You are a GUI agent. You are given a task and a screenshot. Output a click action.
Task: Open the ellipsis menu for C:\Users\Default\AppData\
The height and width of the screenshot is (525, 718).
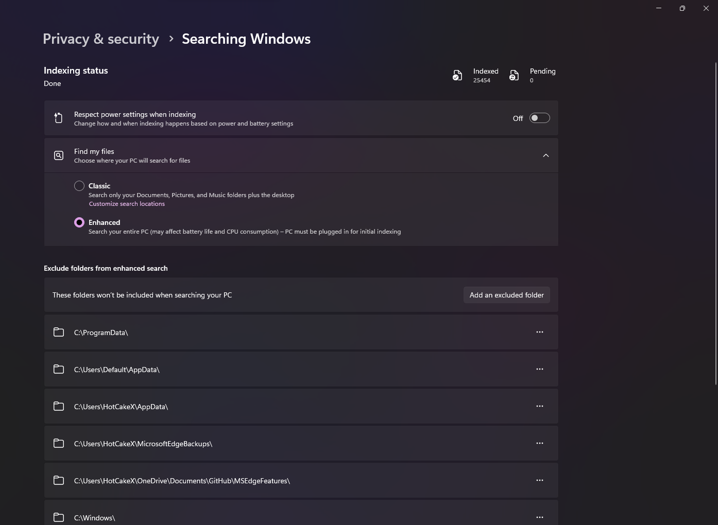[x=539, y=369]
